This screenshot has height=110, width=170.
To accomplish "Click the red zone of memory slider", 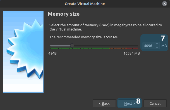I will (133, 48).
